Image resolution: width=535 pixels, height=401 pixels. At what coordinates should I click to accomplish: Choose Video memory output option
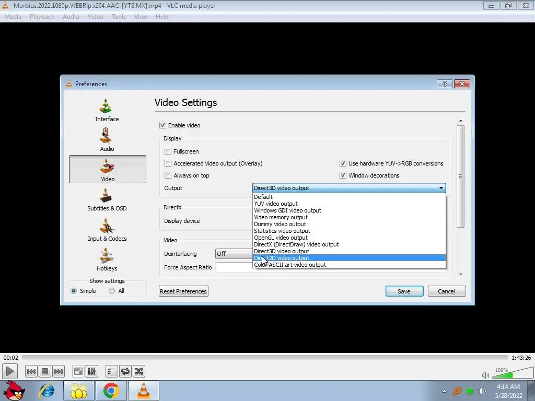point(349,217)
